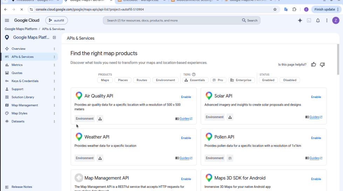Toggle the Pro tier filter chip
The image size is (343, 191).
218,80
